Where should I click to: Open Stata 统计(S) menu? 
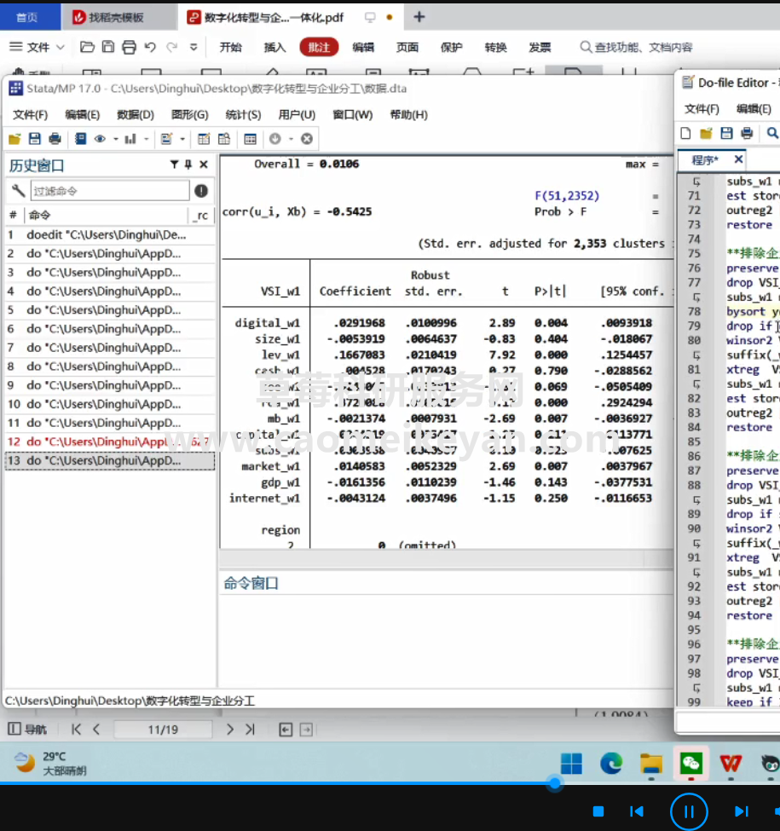(243, 115)
